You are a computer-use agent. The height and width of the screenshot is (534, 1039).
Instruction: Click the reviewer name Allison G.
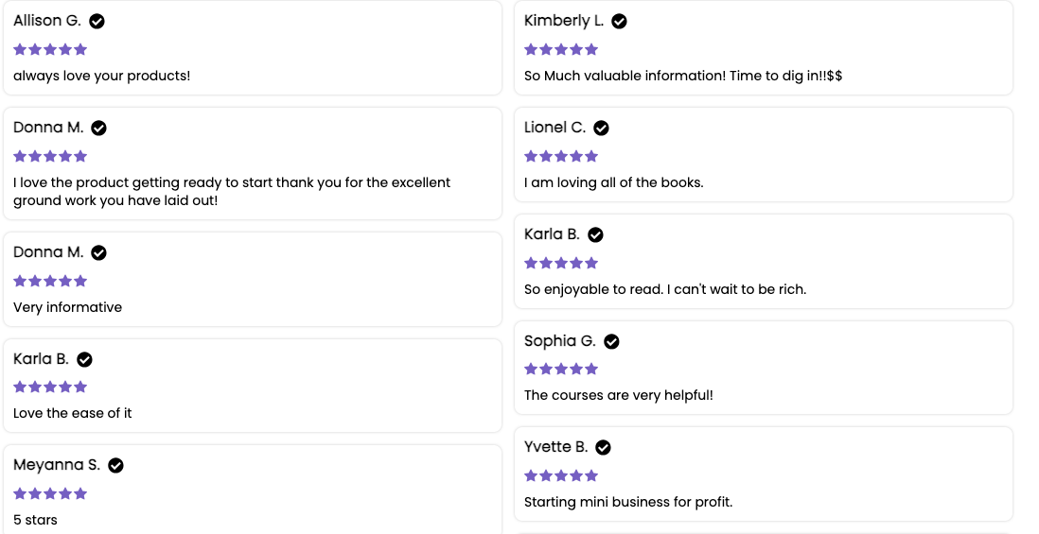click(46, 21)
